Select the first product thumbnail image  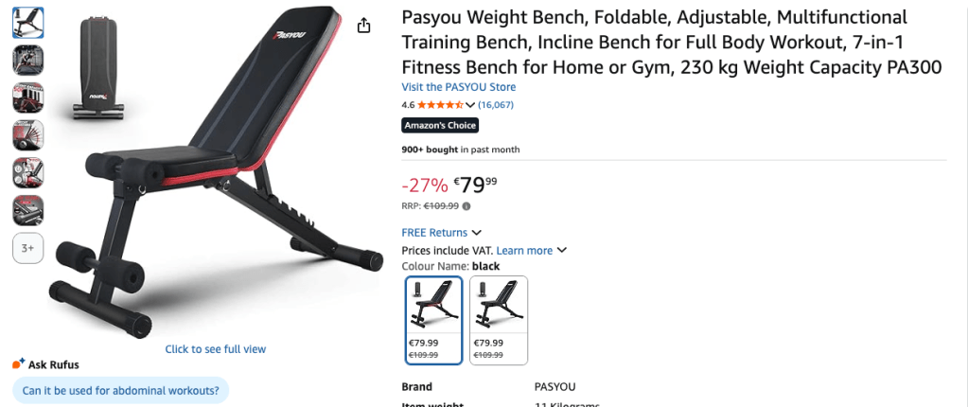point(28,23)
